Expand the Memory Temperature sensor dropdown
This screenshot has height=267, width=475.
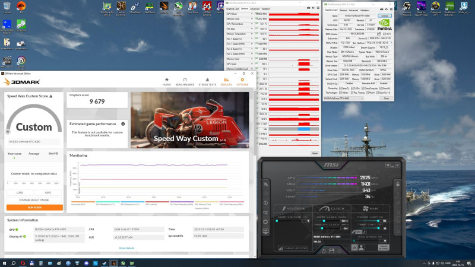(x=252, y=34)
